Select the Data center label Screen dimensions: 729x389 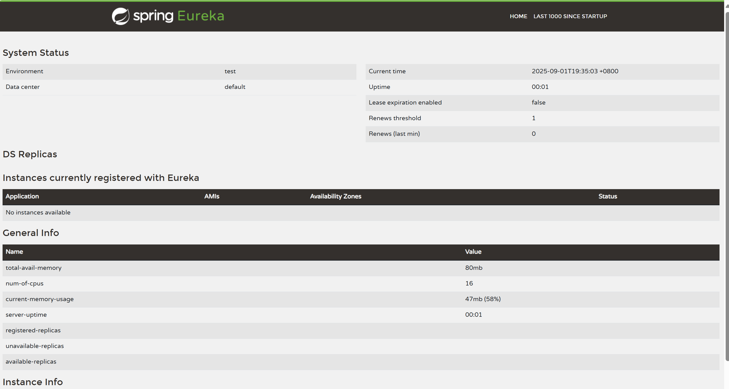[x=23, y=87]
